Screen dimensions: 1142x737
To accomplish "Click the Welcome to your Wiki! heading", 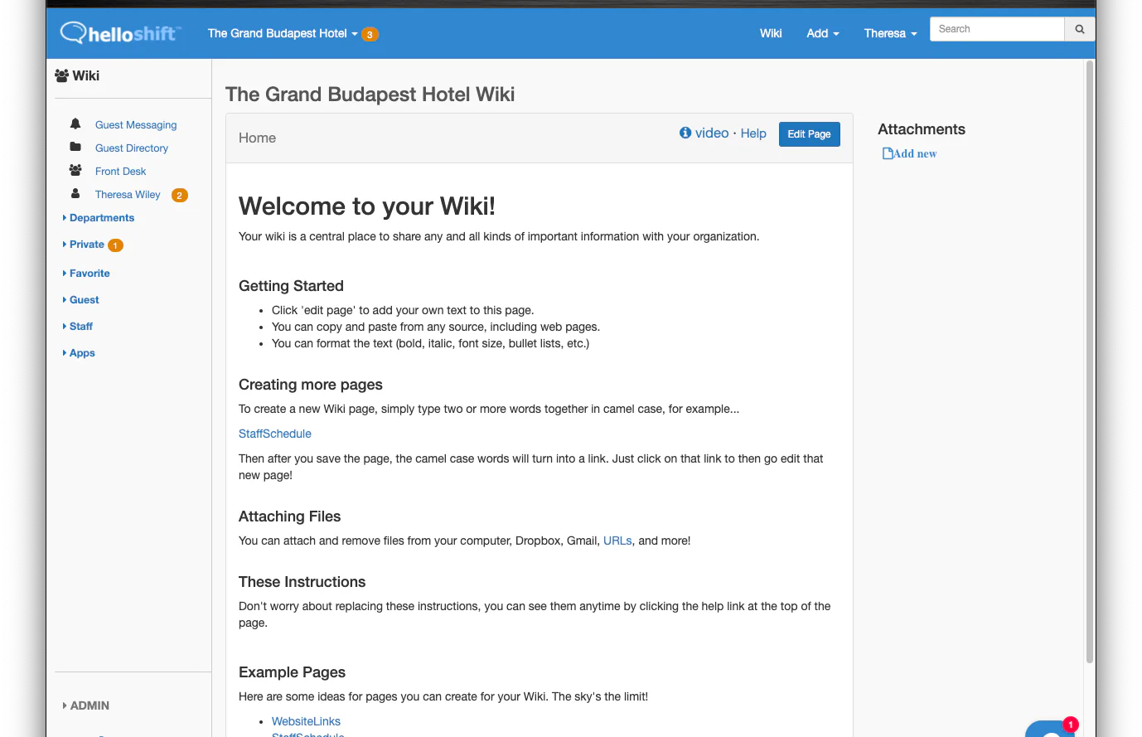I will pyautogui.click(x=367, y=206).
